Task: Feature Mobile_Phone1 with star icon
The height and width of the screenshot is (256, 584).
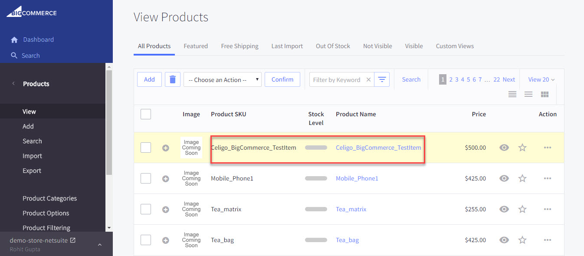Action: pos(522,178)
